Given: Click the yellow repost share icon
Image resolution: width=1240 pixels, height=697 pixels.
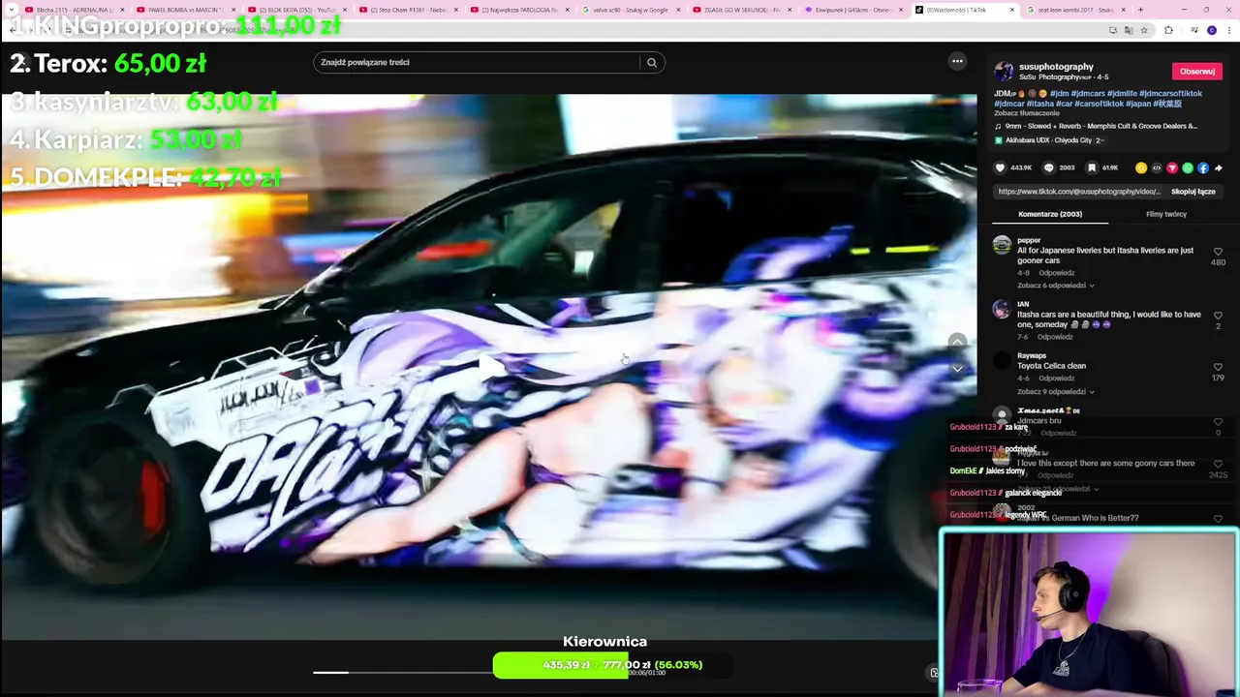Looking at the screenshot, I should 1141,167.
